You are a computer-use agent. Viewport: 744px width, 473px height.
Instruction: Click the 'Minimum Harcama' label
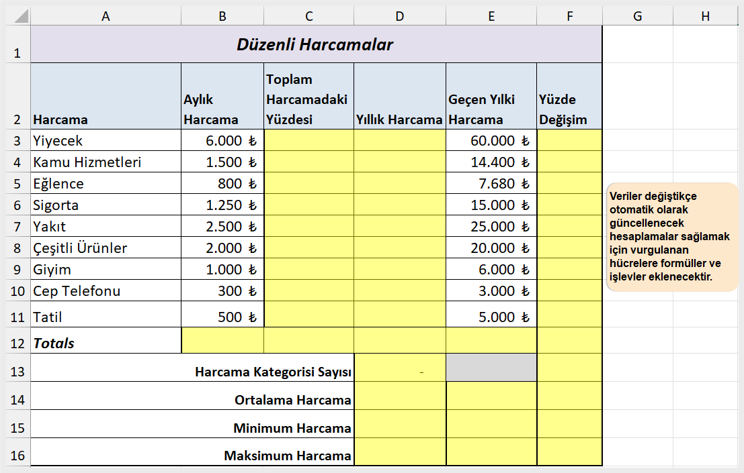tap(292, 428)
